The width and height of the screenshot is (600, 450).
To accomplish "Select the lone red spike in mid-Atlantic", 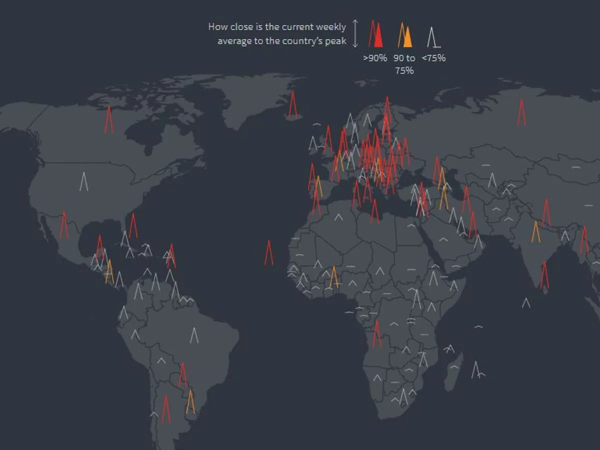I will [268, 253].
